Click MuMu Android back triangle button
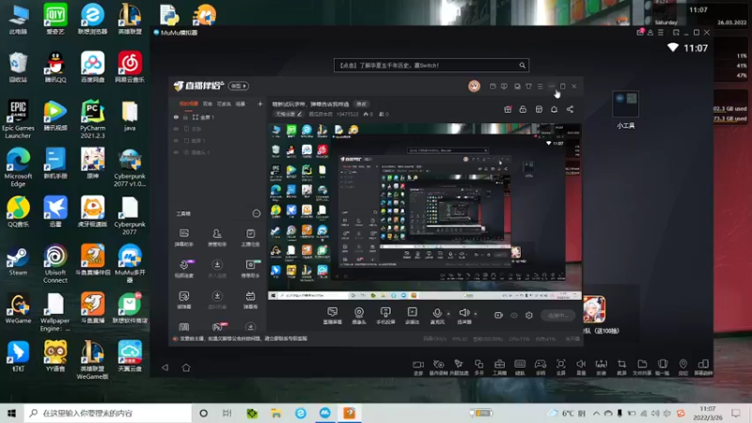This screenshot has height=423, width=752. [x=165, y=368]
